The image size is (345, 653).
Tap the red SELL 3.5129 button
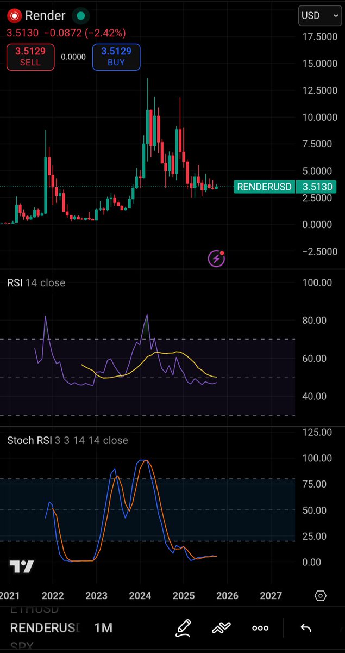tap(30, 57)
